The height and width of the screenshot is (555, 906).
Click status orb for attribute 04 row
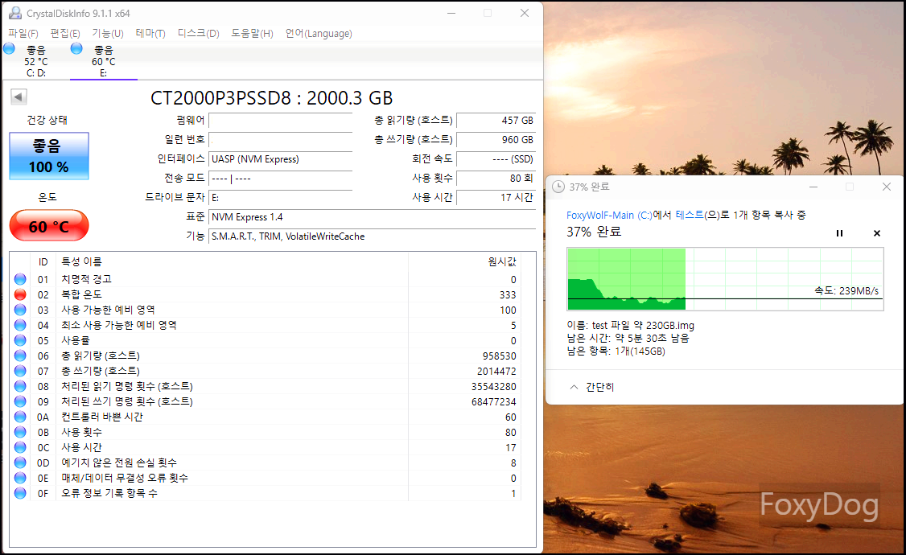(x=20, y=325)
